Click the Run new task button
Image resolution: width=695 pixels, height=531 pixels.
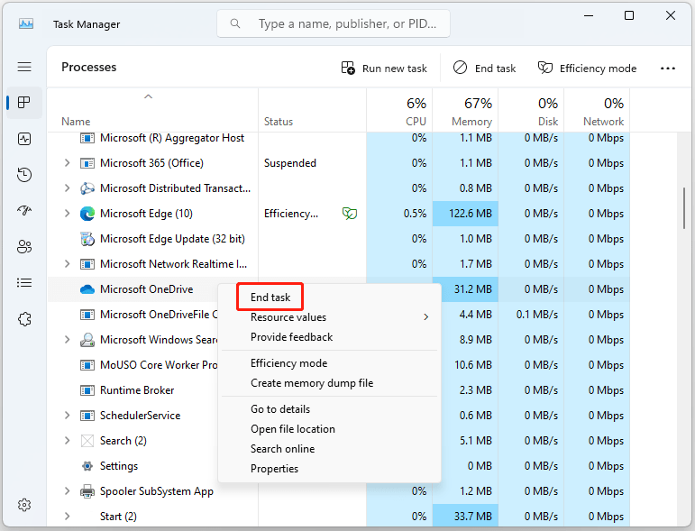384,69
